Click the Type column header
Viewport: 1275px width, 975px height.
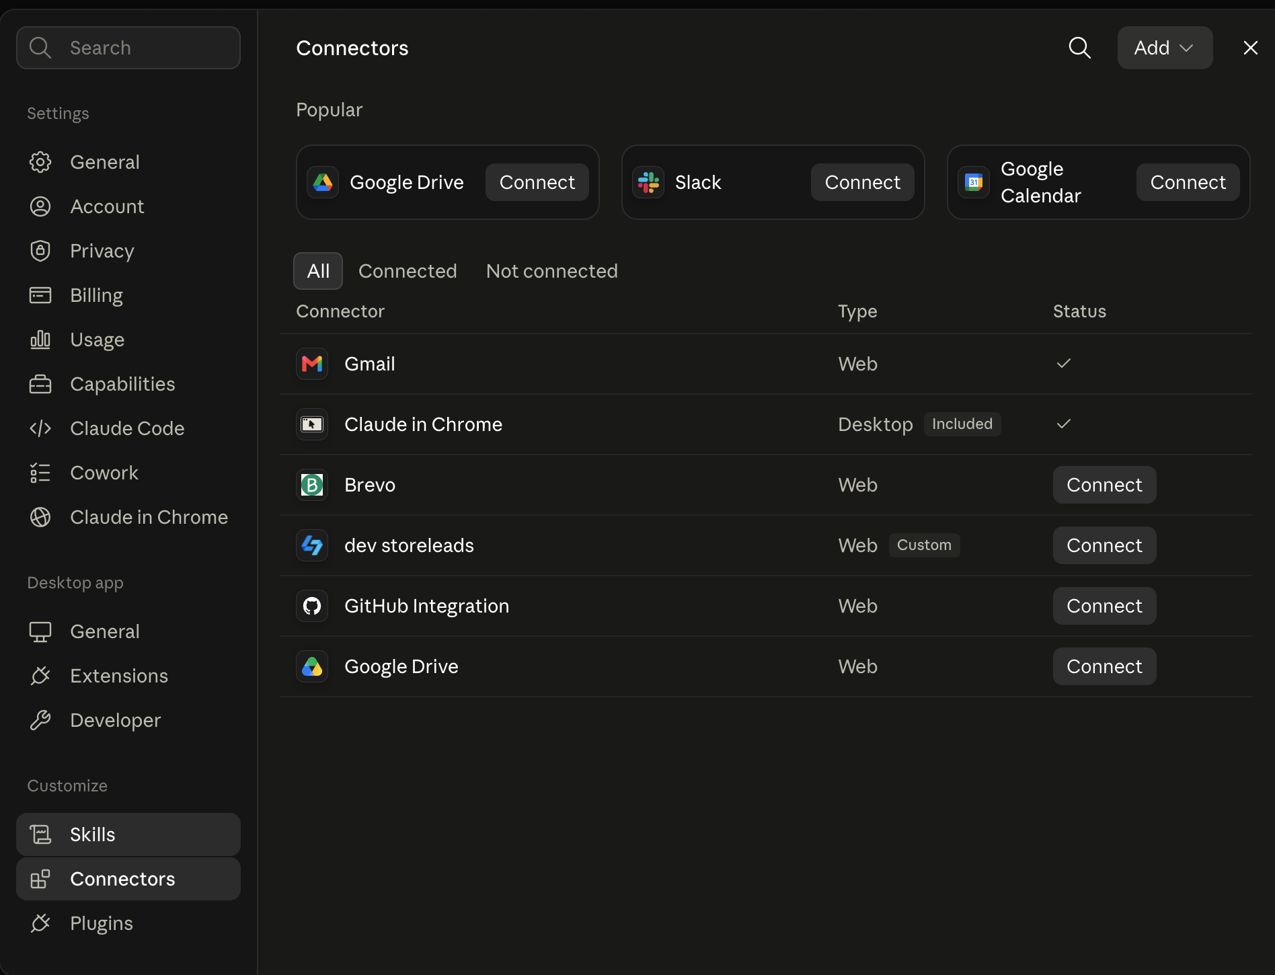pyautogui.click(x=857, y=311)
